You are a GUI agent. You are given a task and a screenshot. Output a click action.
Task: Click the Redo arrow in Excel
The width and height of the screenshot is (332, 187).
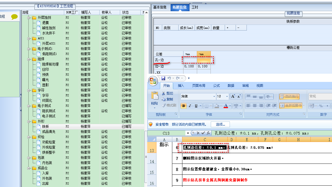(177, 78)
